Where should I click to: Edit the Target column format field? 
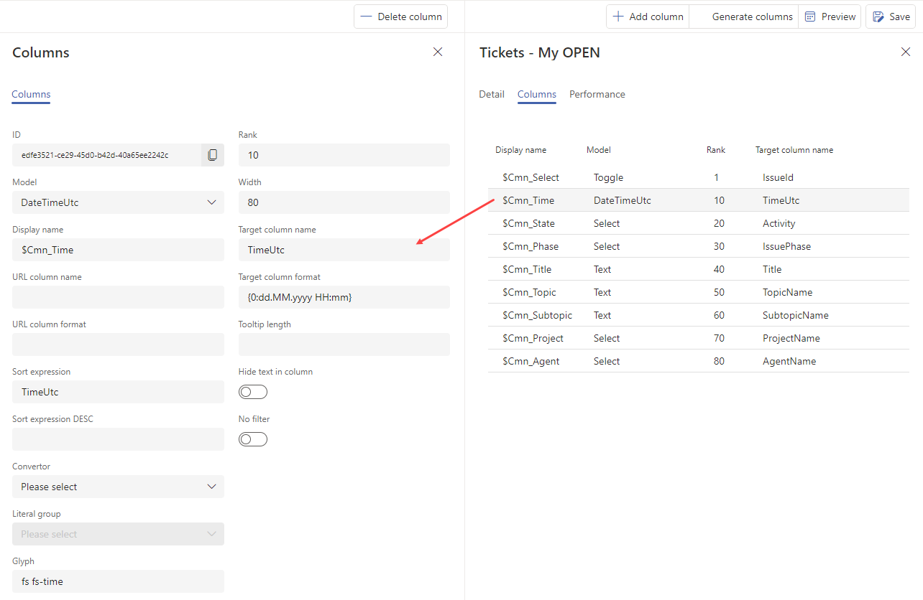(344, 297)
